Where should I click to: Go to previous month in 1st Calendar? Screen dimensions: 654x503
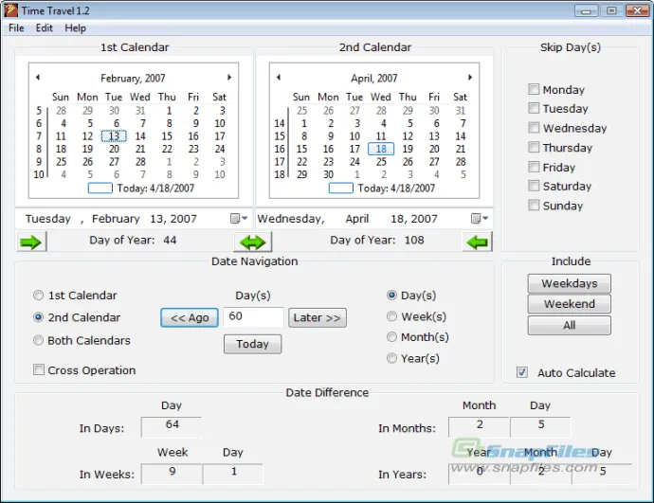(38, 77)
